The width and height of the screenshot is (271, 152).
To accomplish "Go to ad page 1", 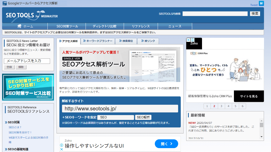I will coord(207,106).
